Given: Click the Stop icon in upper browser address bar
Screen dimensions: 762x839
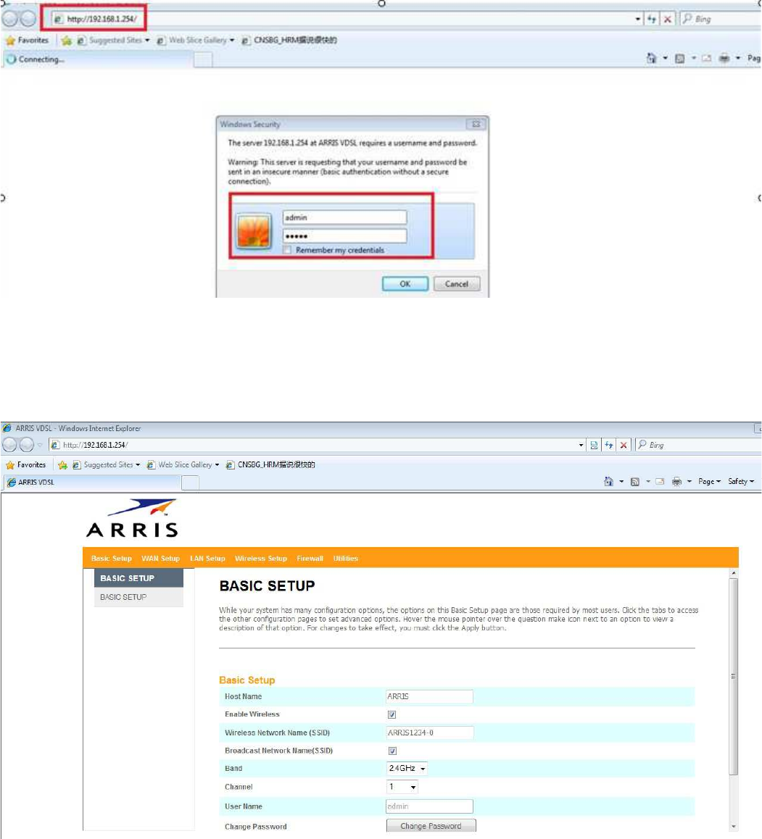Looking at the screenshot, I should (667, 20).
